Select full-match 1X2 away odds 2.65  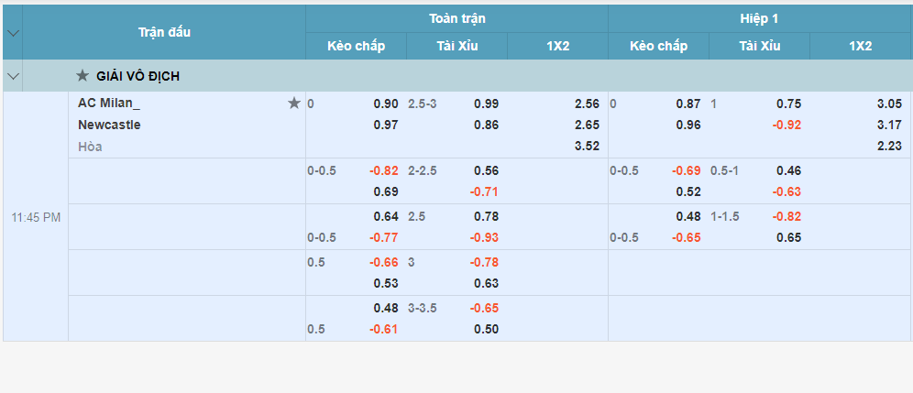pos(587,126)
